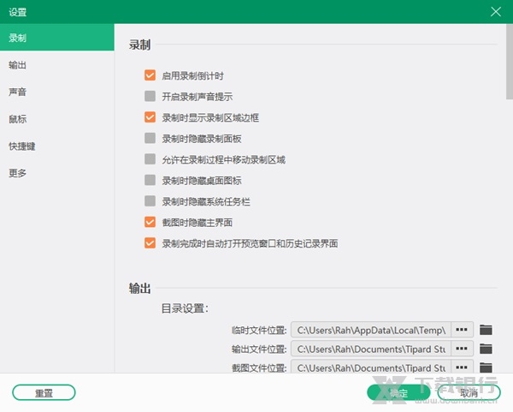Screen dimensions: 513x412
Task: Open the 更多 settings tab
Action: coord(57,173)
